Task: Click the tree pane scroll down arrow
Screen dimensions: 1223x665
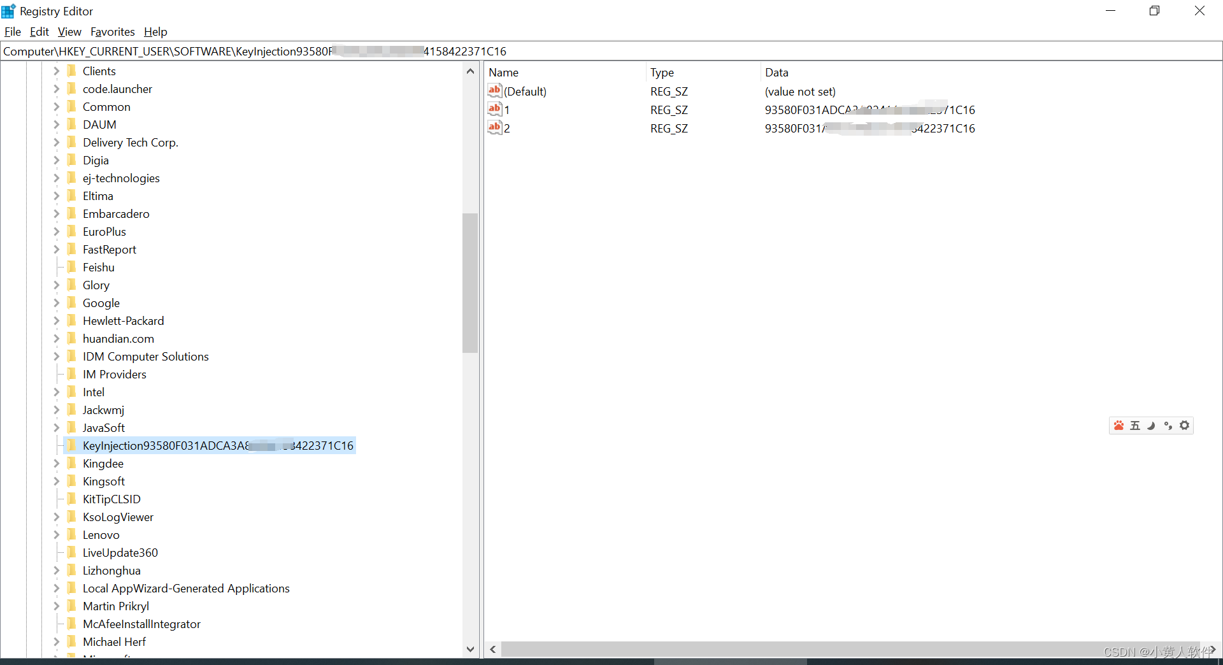Action: pos(470,649)
